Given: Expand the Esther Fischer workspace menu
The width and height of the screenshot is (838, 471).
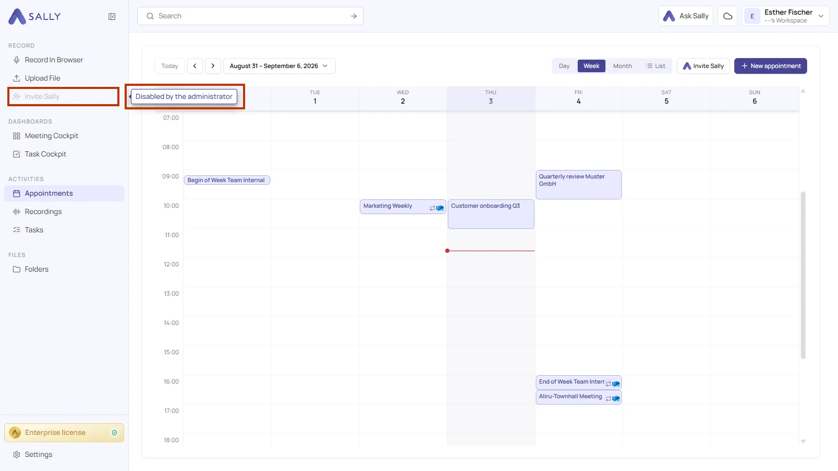Looking at the screenshot, I should point(786,16).
